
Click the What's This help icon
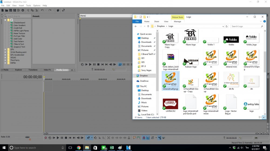tap(63, 10)
